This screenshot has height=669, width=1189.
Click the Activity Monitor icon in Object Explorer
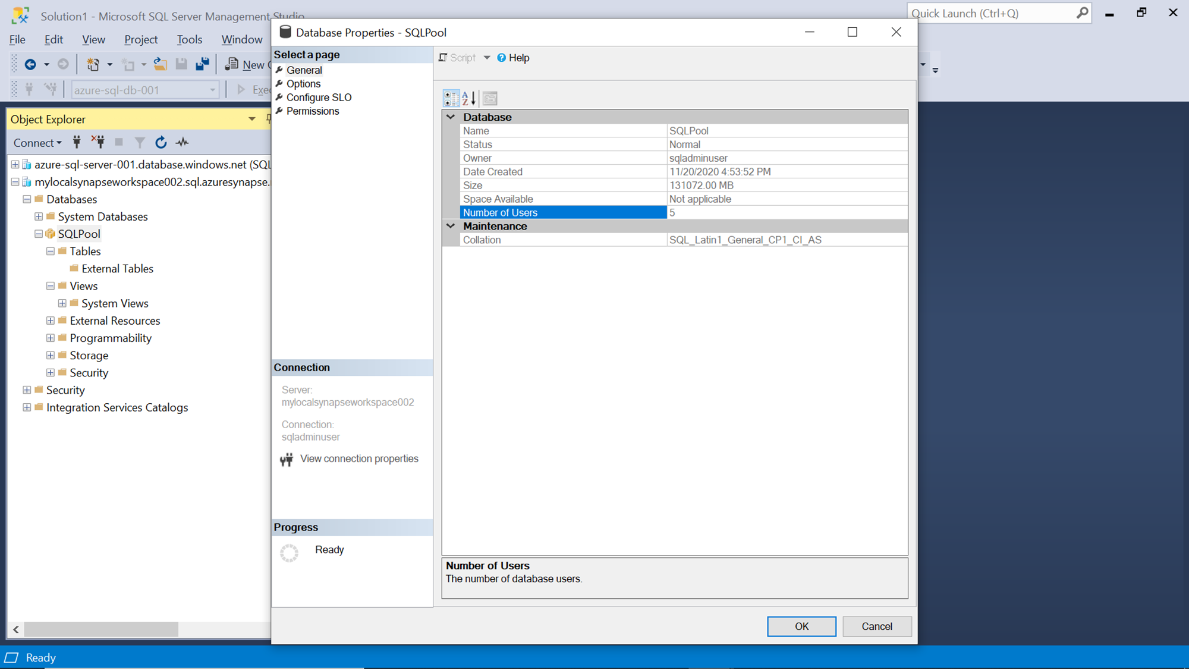pyautogui.click(x=183, y=142)
